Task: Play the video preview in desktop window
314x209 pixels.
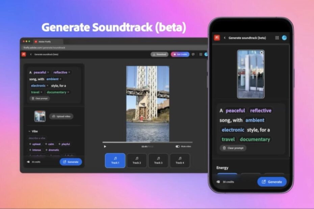Action: (x=105, y=147)
